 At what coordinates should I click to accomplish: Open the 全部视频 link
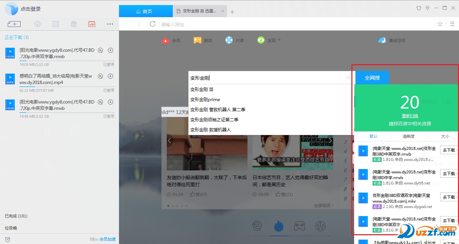323,205
